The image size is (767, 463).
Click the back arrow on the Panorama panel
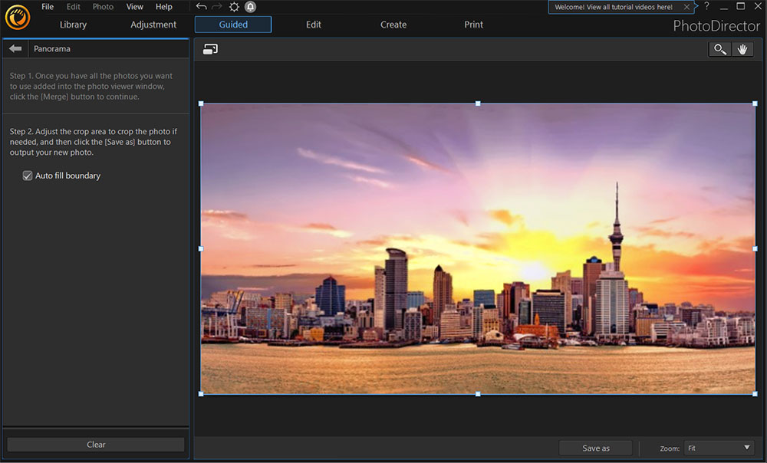[x=14, y=48]
